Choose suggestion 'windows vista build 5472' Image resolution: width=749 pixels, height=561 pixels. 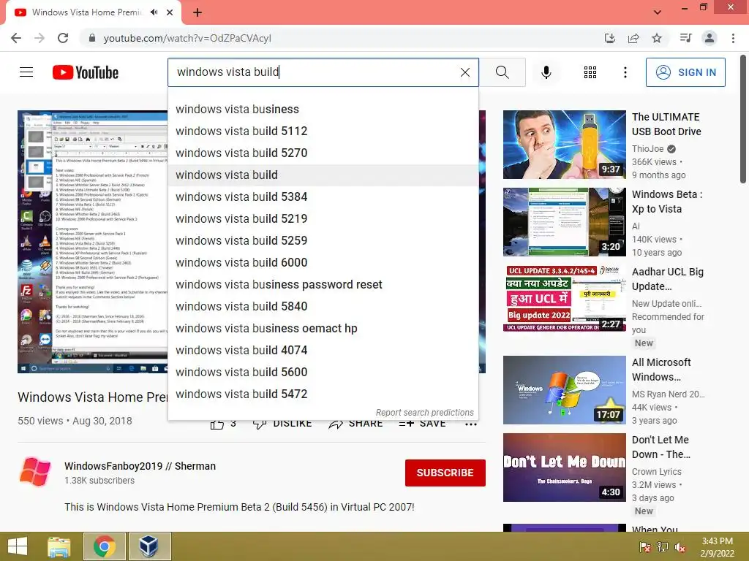pyautogui.click(x=323, y=394)
